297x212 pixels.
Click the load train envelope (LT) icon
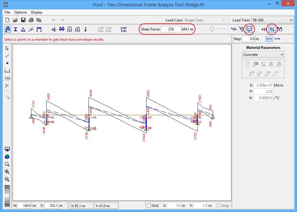[249, 29]
